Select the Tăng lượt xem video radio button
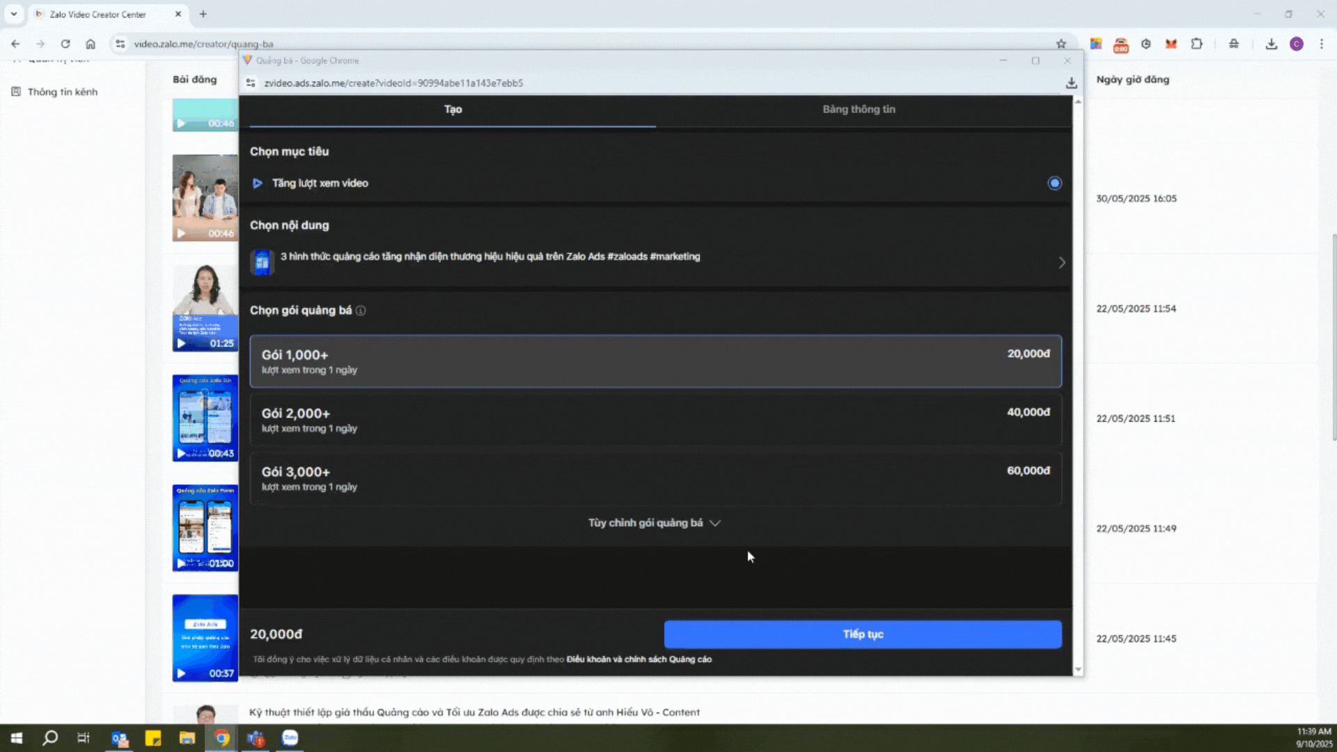Image resolution: width=1337 pixels, height=752 pixels. pyautogui.click(x=1054, y=183)
